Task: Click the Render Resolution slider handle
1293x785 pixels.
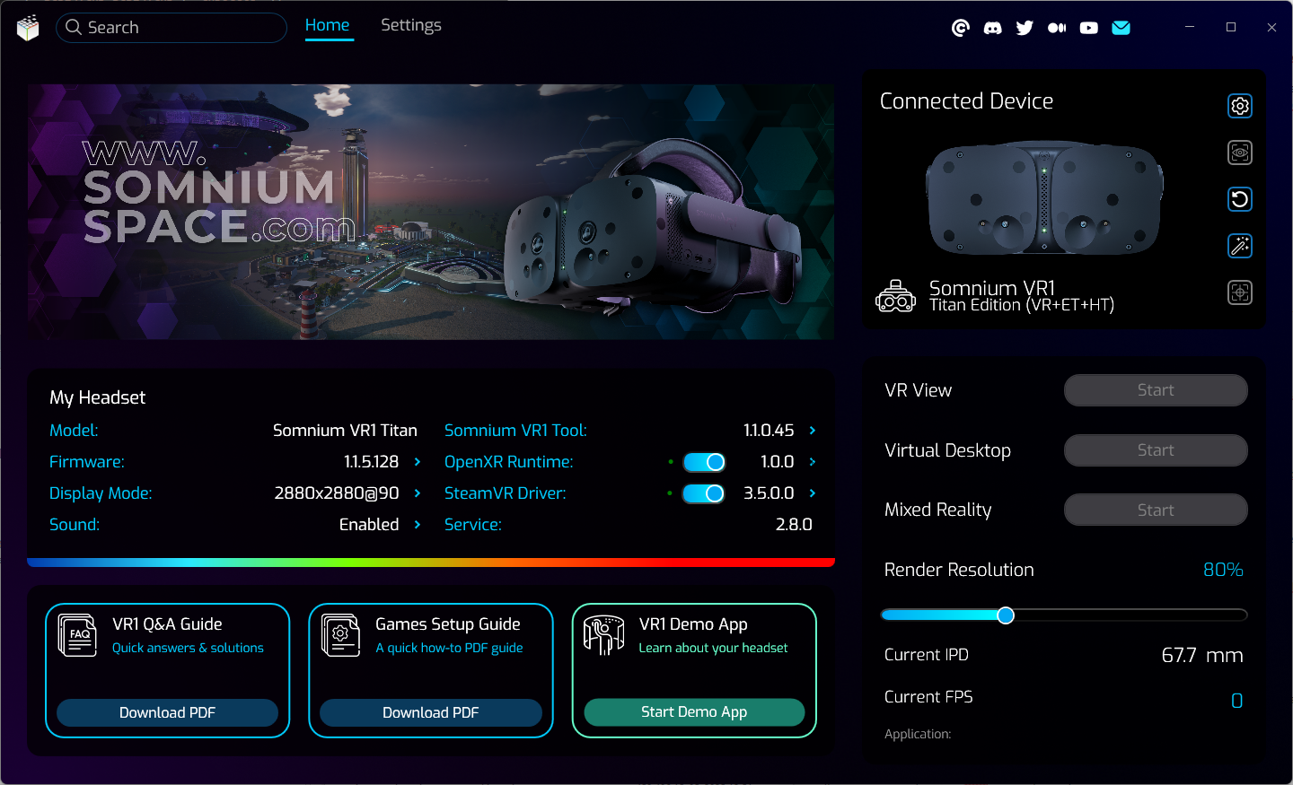Action: tap(1006, 615)
